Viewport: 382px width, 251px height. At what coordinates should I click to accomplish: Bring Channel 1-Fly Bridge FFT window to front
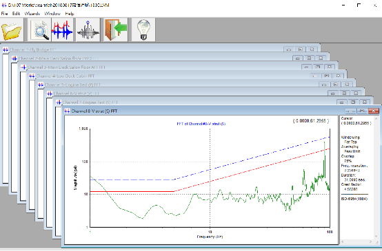pyautogui.click(x=33, y=50)
